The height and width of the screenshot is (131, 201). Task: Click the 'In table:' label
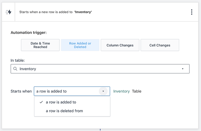(x=18, y=60)
